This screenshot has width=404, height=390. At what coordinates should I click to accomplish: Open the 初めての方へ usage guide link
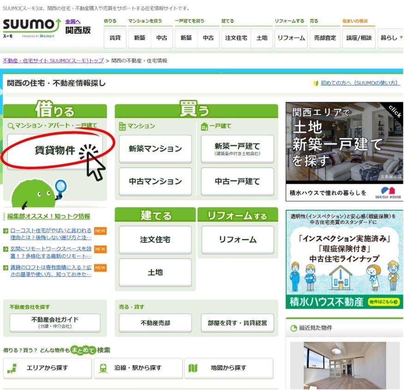(x=360, y=83)
